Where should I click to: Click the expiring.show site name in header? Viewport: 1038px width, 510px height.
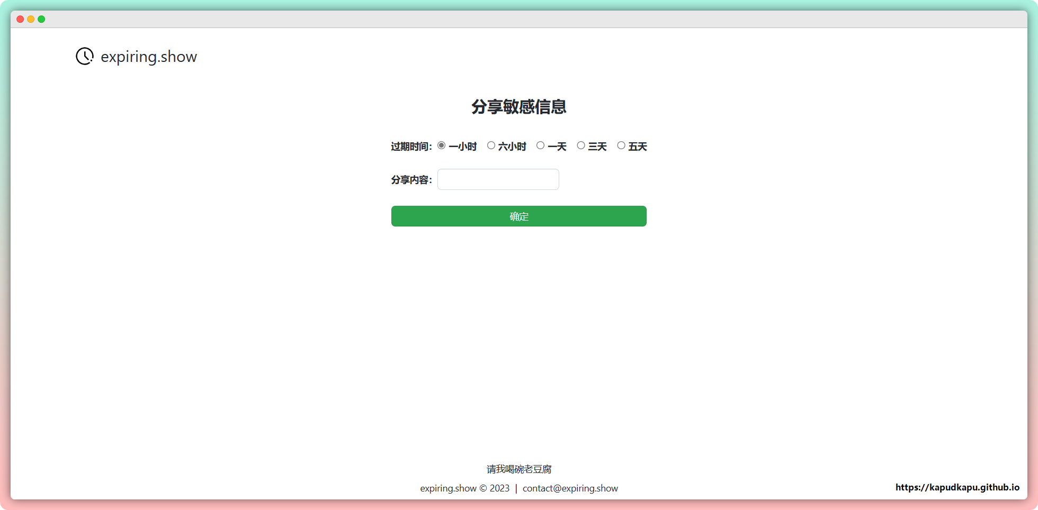pyautogui.click(x=148, y=57)
